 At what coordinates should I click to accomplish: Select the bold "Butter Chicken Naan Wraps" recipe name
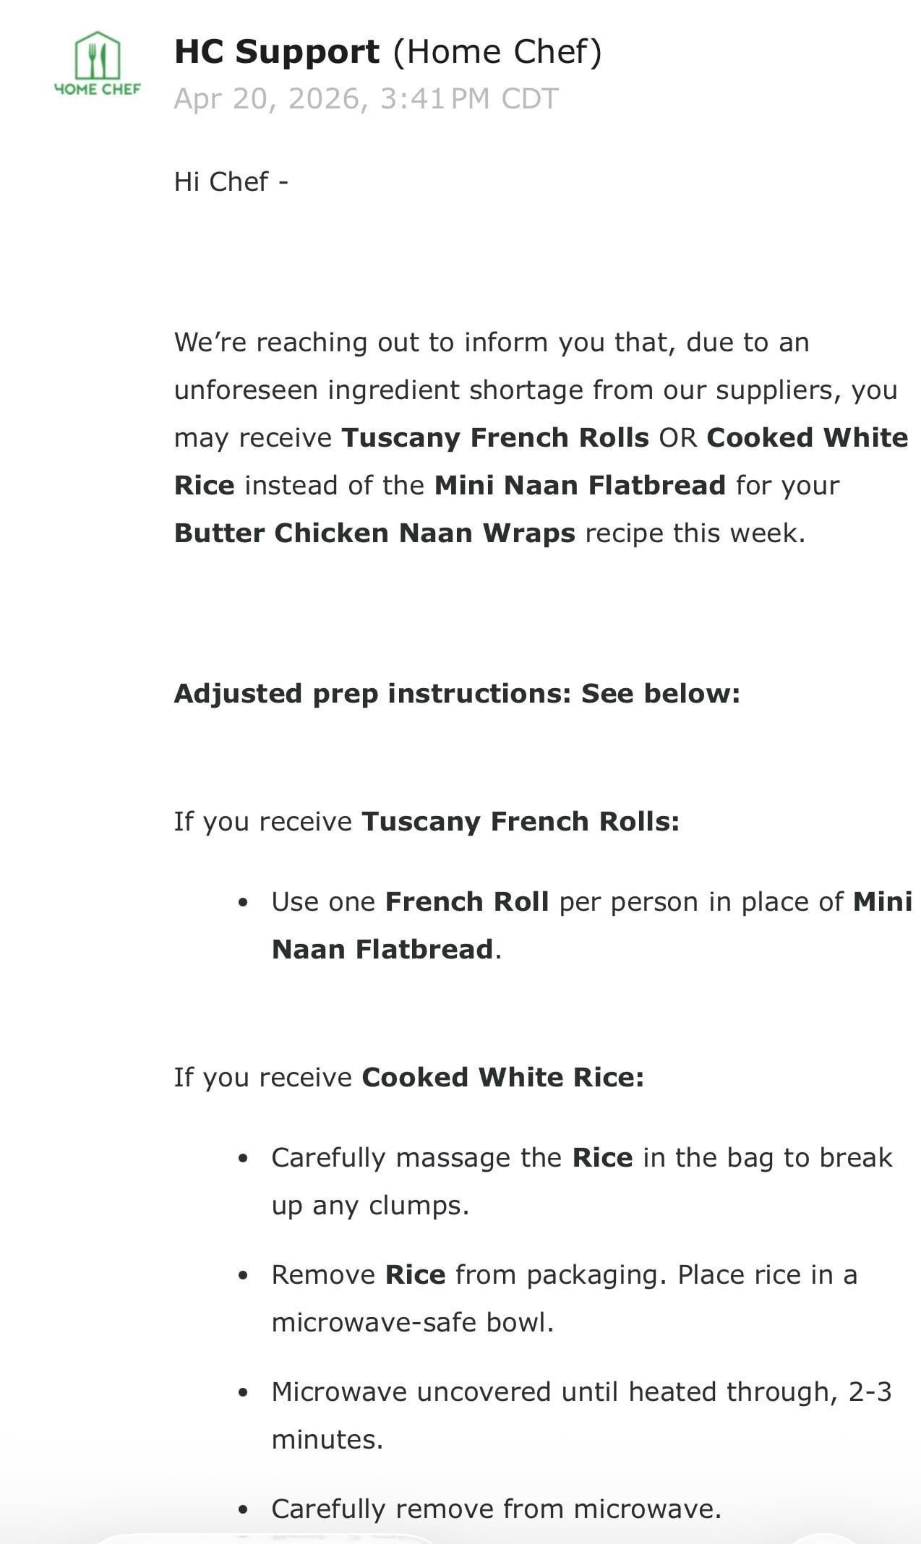coord(374,533)
